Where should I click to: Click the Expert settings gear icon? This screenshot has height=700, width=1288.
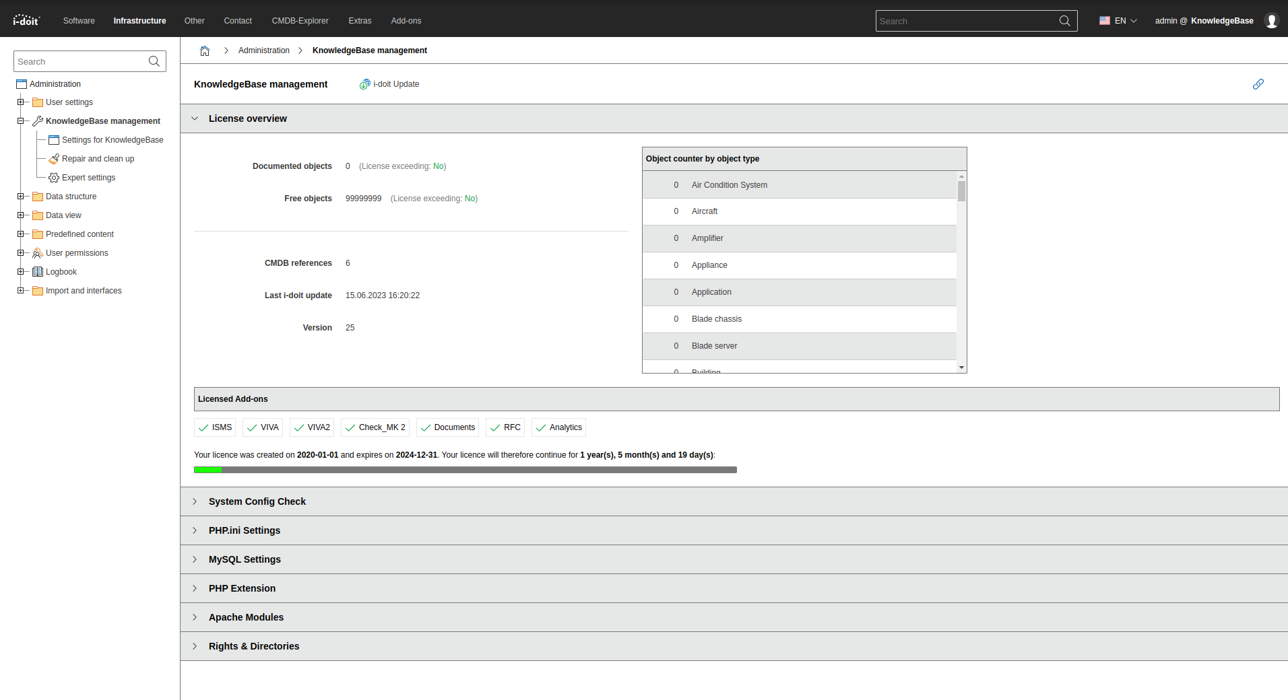point(54,178)
